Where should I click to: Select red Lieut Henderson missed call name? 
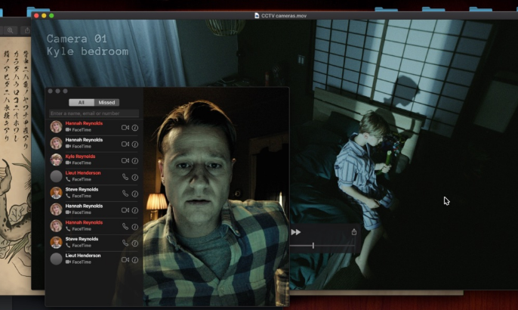(83, 173)
